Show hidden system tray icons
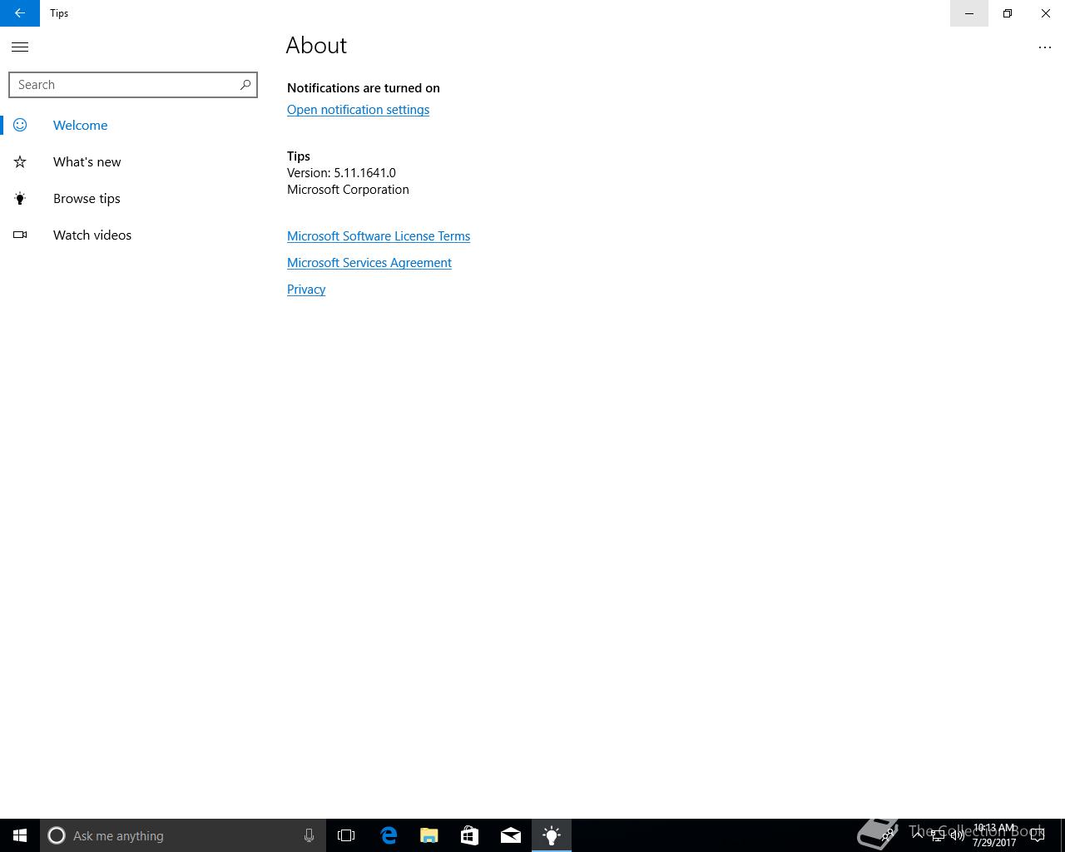 click(918, 835)
